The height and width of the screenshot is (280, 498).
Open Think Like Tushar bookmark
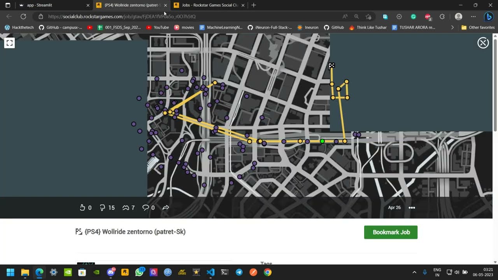pos(368,27)
